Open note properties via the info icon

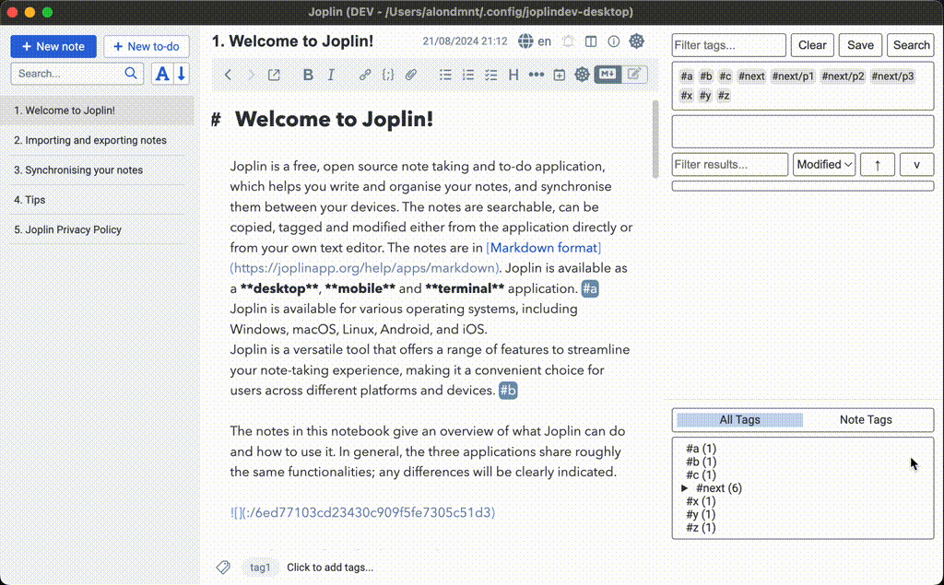(x=614, y=41)
